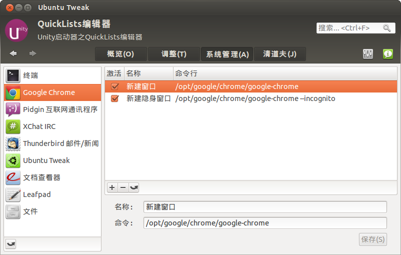Select the 终端 launcher entry

(52, 75)
